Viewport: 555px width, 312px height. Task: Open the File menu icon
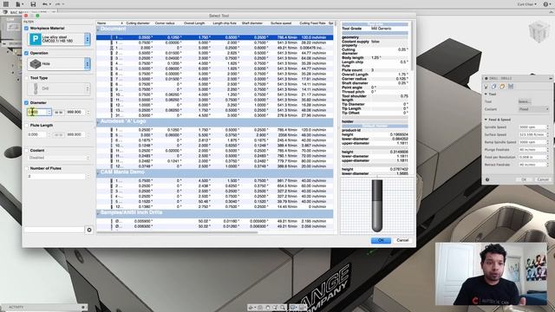[18, 4]
